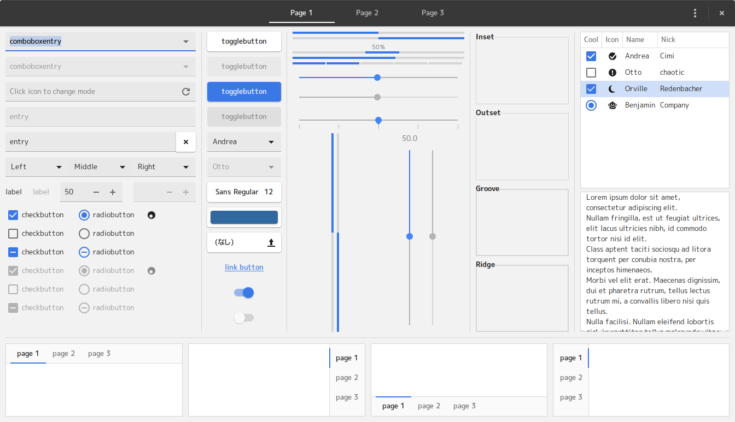735x422 pixels.
Task: Turn off the enabled blue switch
Action: [244, 293]
